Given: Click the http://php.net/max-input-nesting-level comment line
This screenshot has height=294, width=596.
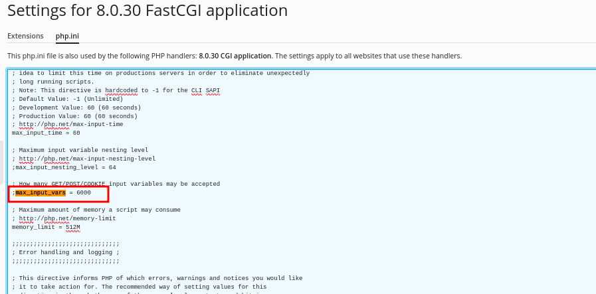Looking at the screenshot, I should point(84,159).
